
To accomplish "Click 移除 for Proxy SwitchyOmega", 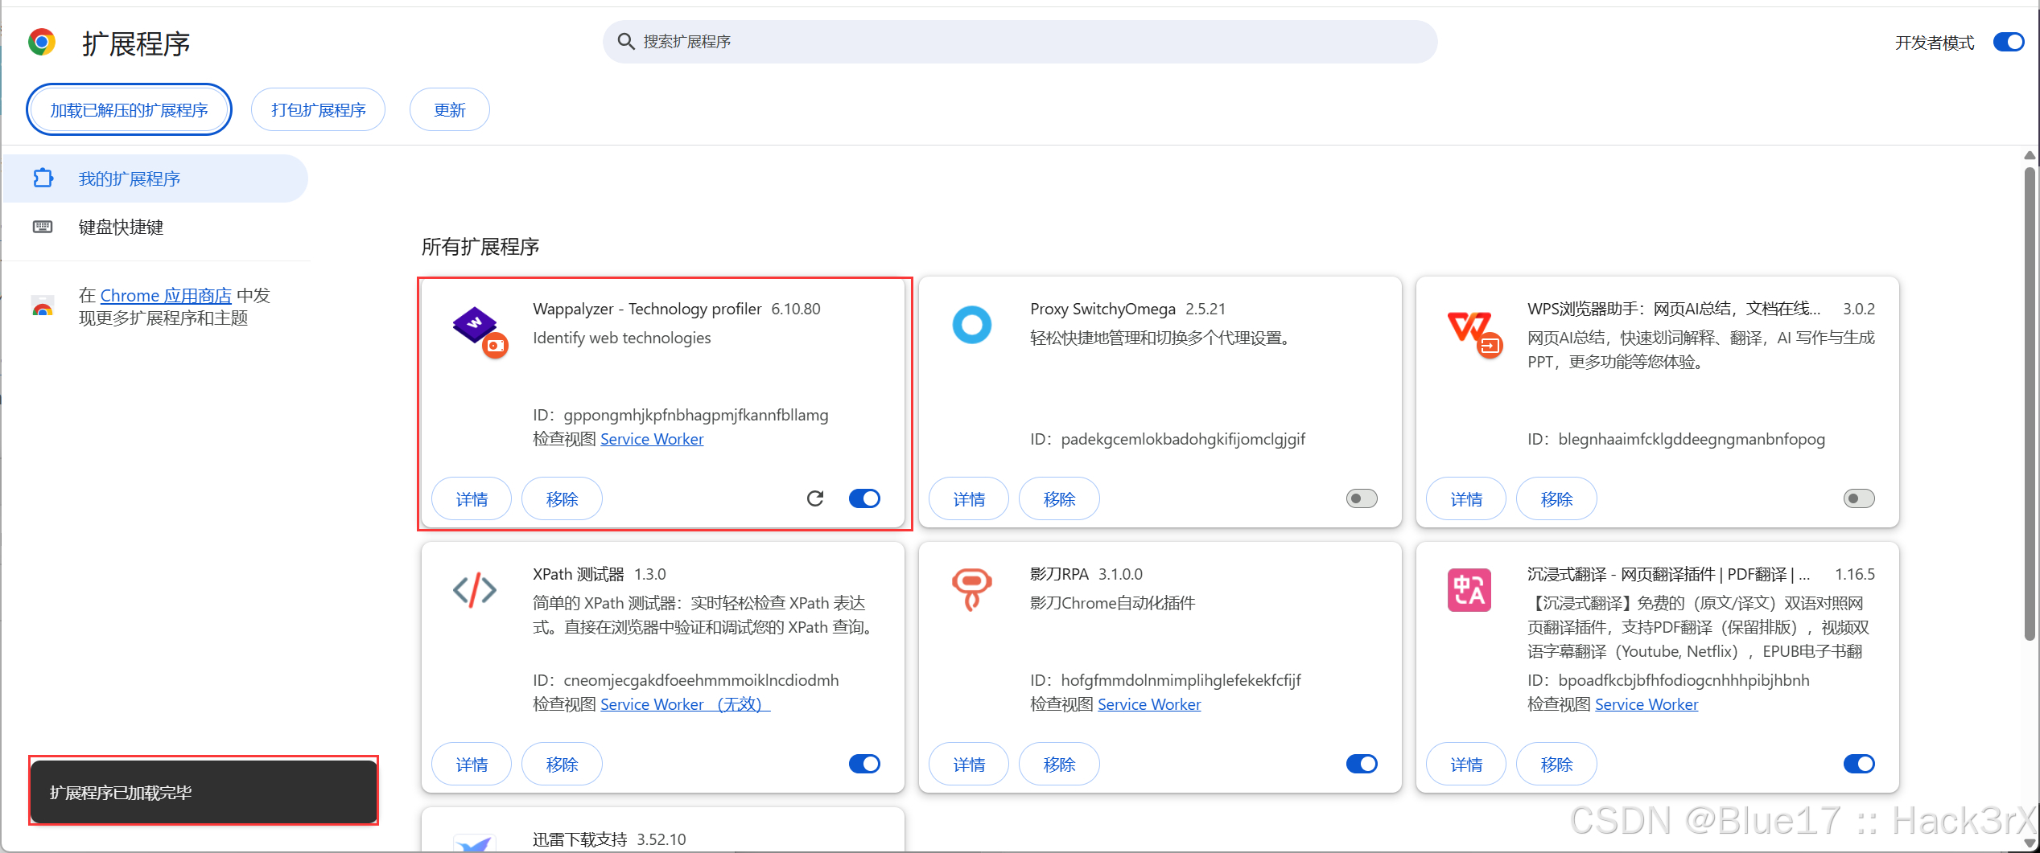I will click(x=1059, y=498).
